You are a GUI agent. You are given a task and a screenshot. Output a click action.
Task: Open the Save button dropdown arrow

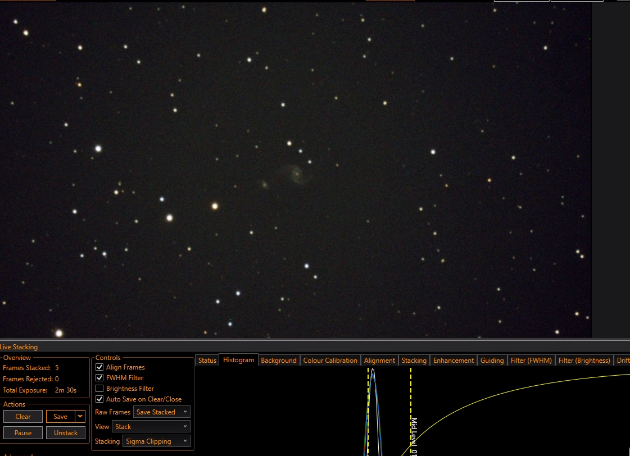coord(80,416)
